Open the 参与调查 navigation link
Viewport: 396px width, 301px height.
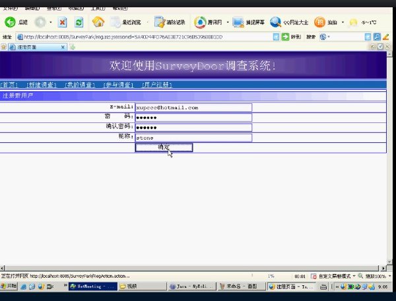118,85
